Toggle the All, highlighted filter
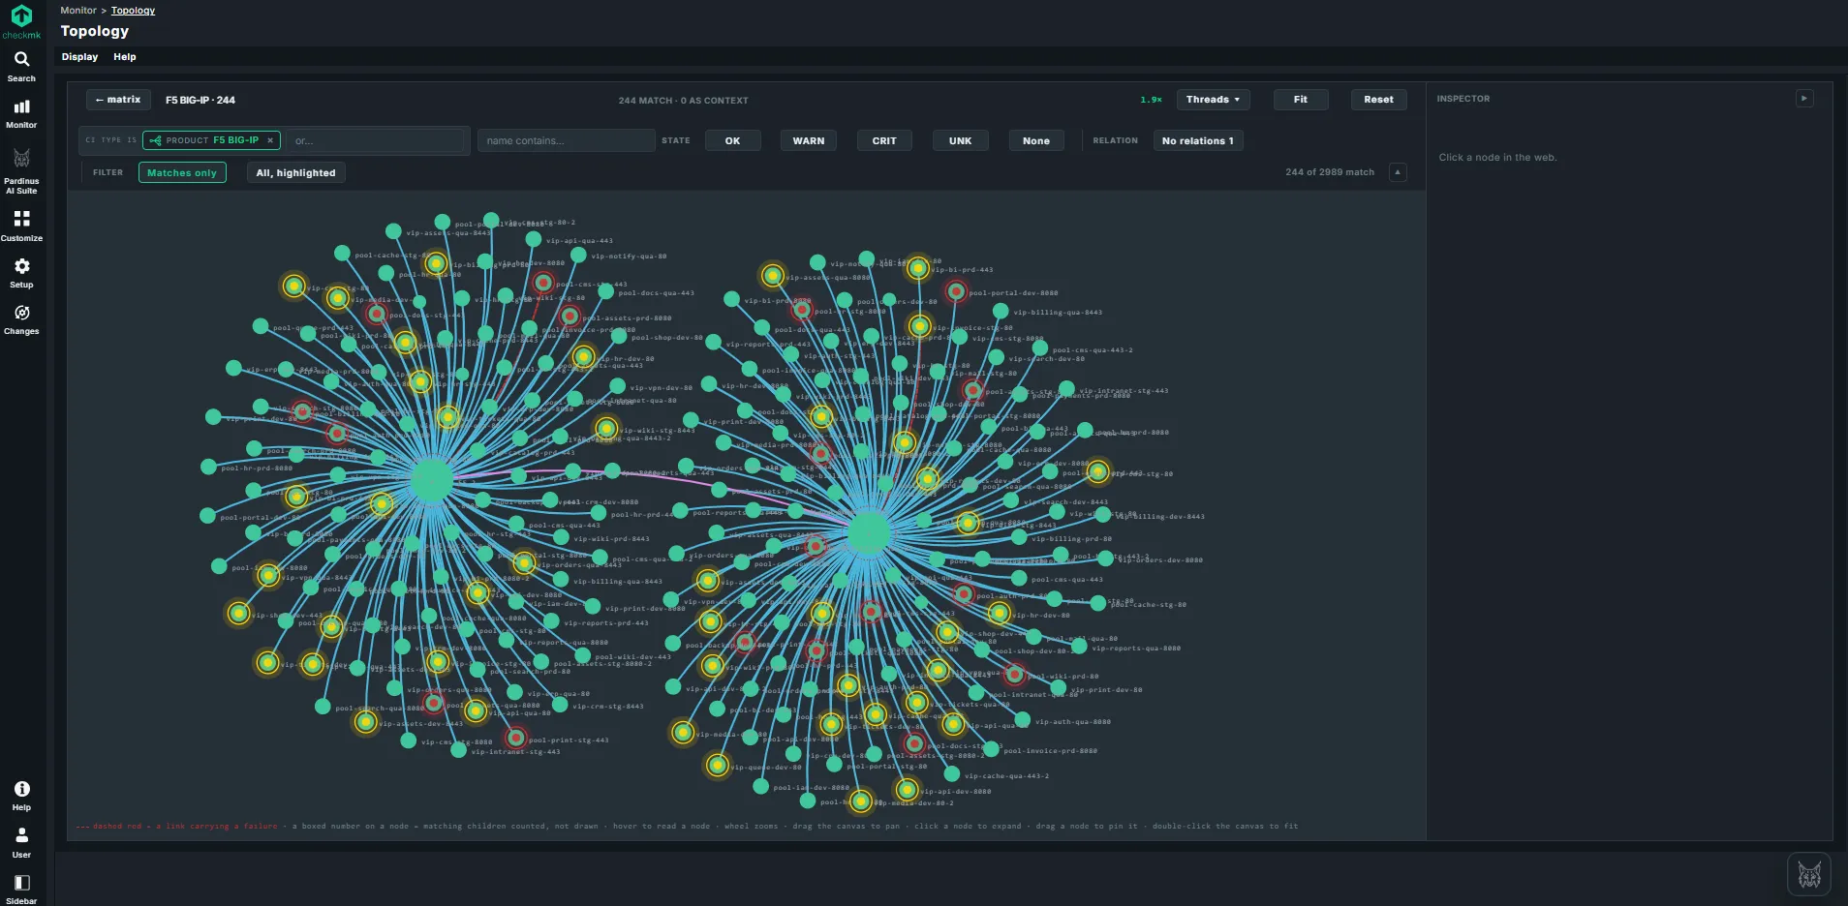This screenshot has width=1848, height=906. coord(295,172)
